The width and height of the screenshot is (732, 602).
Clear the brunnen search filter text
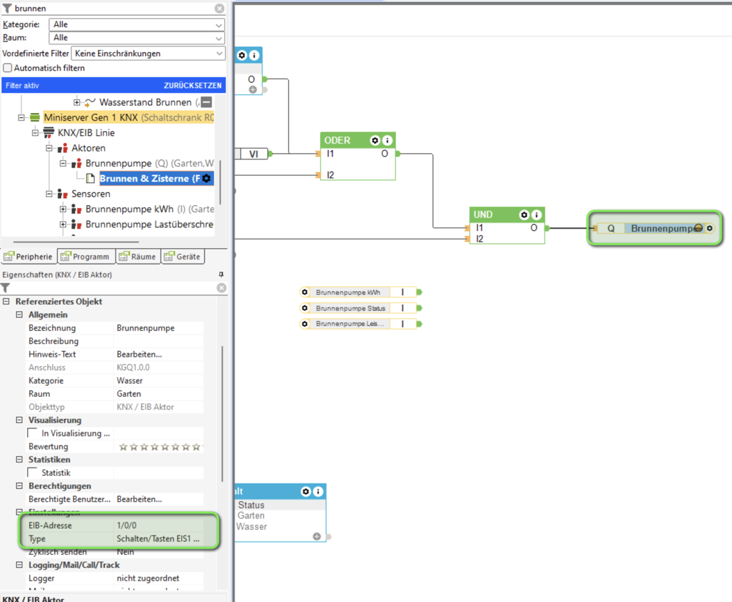(x=219, y=8)
